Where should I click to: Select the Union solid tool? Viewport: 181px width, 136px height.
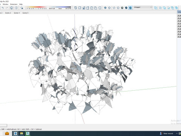pyautogui.click(x=164, y=8)
